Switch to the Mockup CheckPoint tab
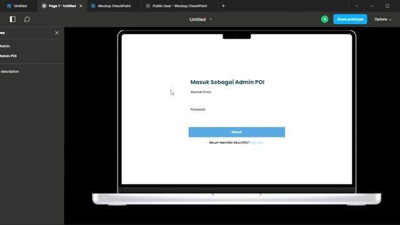This screenshot has height=225, width=400. (x=114, y=6)
